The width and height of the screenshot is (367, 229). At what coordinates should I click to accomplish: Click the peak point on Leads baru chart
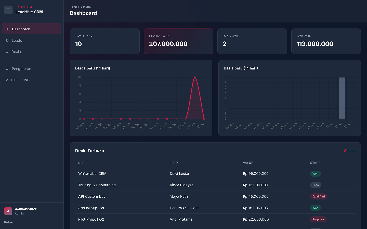tap(195, 77)
